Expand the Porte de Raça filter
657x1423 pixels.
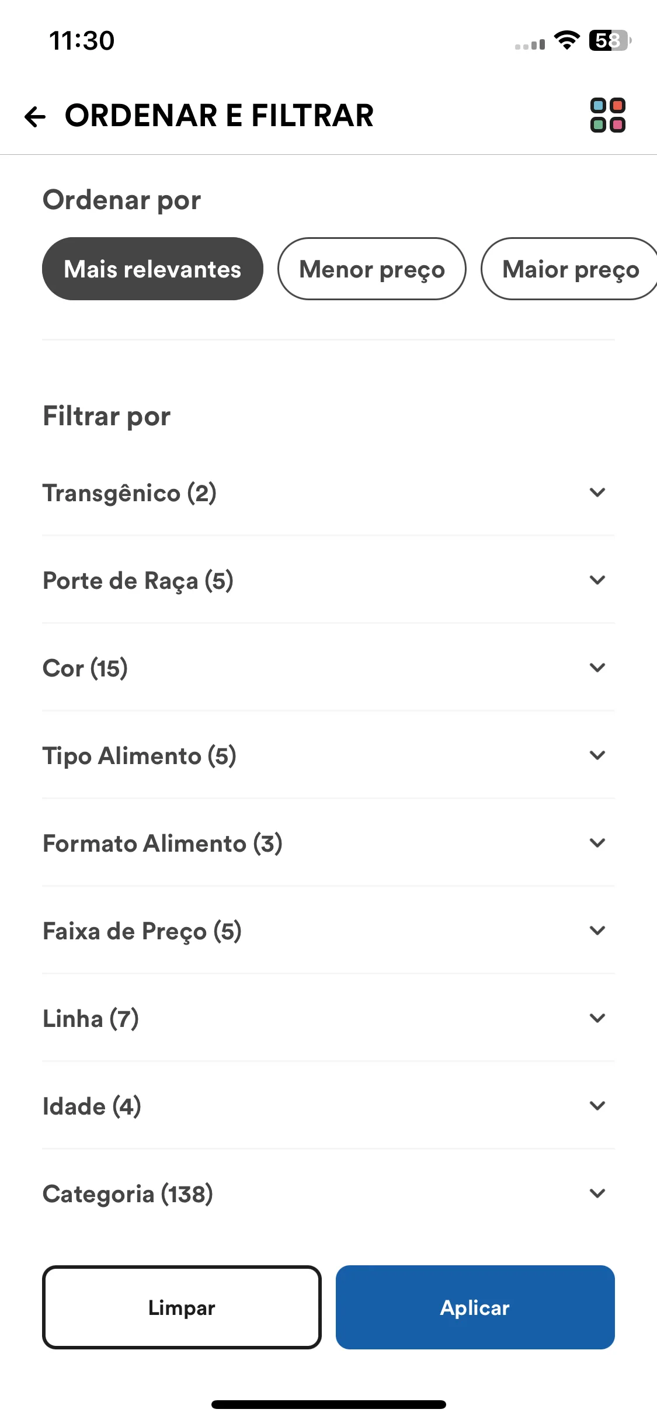[328, 580]
